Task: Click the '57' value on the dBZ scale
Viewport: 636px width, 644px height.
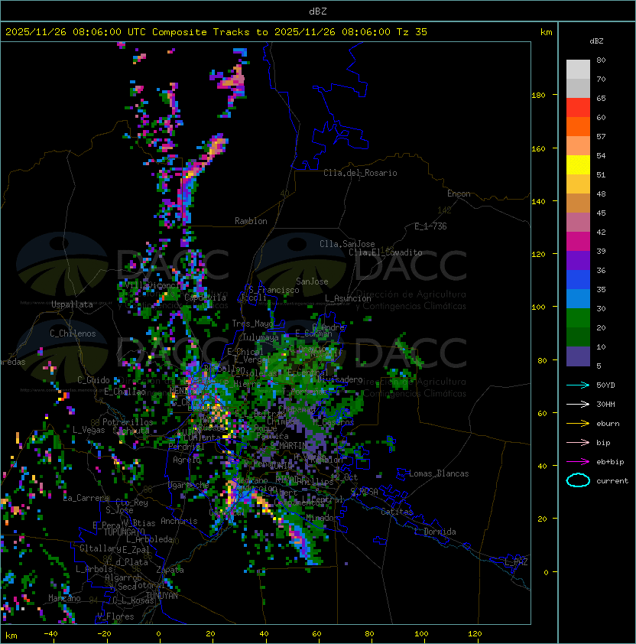Action: [x=601, y=136]
